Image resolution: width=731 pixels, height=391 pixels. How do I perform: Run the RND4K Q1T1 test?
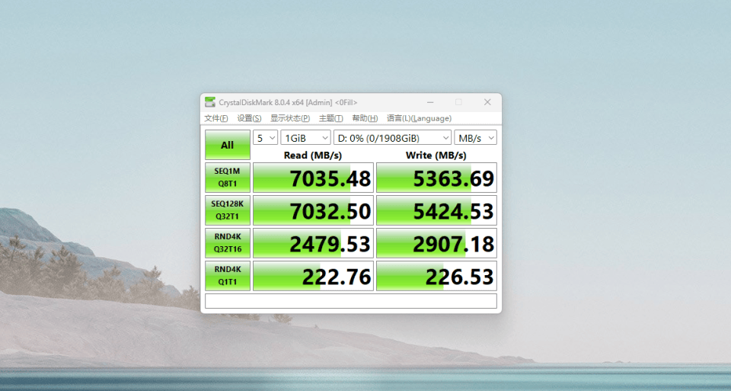(x=227, y=275)
